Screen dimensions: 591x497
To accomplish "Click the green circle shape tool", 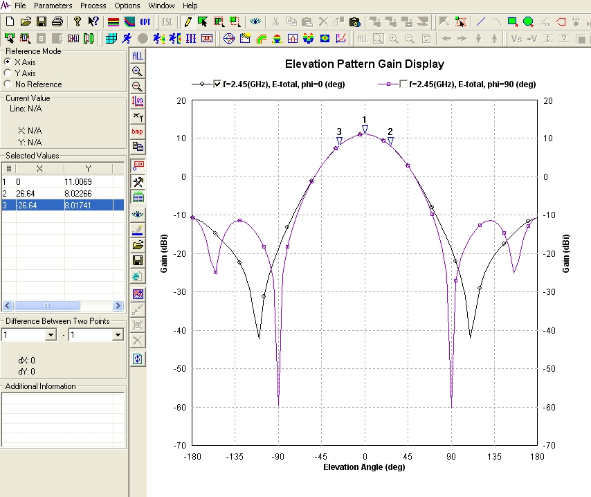I will 528,21.
